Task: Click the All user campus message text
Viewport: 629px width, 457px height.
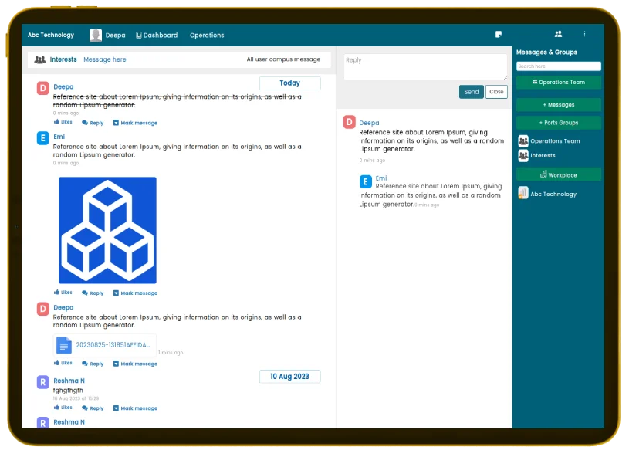Action: [x=283, y=59]
